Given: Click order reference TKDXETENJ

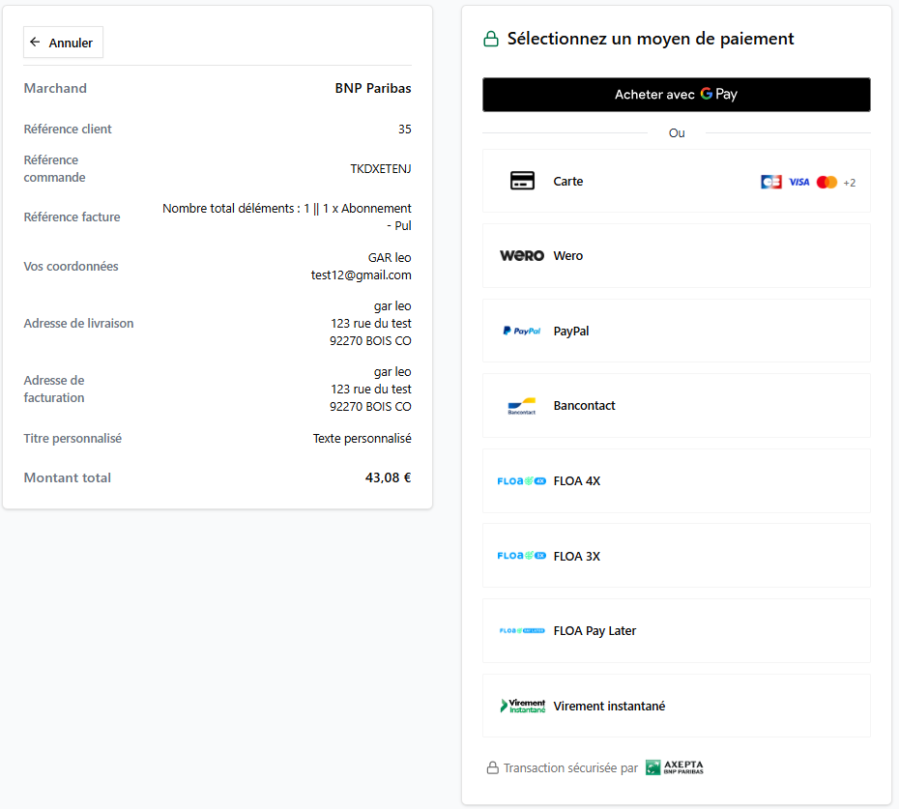Looking at the screenshot, I should tap(381, 168).
